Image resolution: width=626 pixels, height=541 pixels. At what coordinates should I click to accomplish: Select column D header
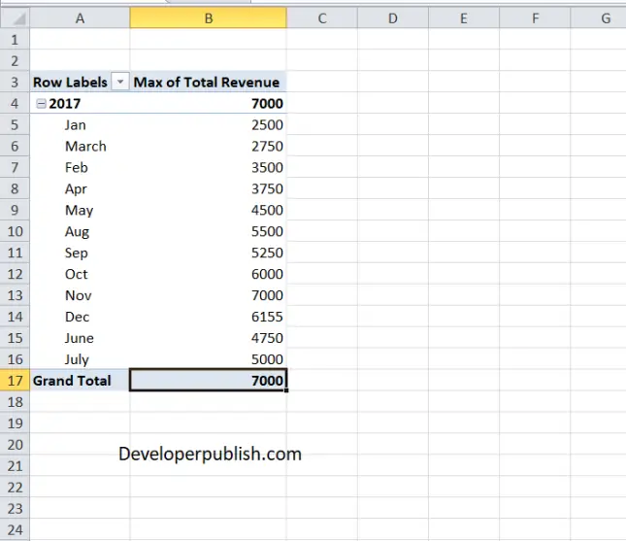393,18
